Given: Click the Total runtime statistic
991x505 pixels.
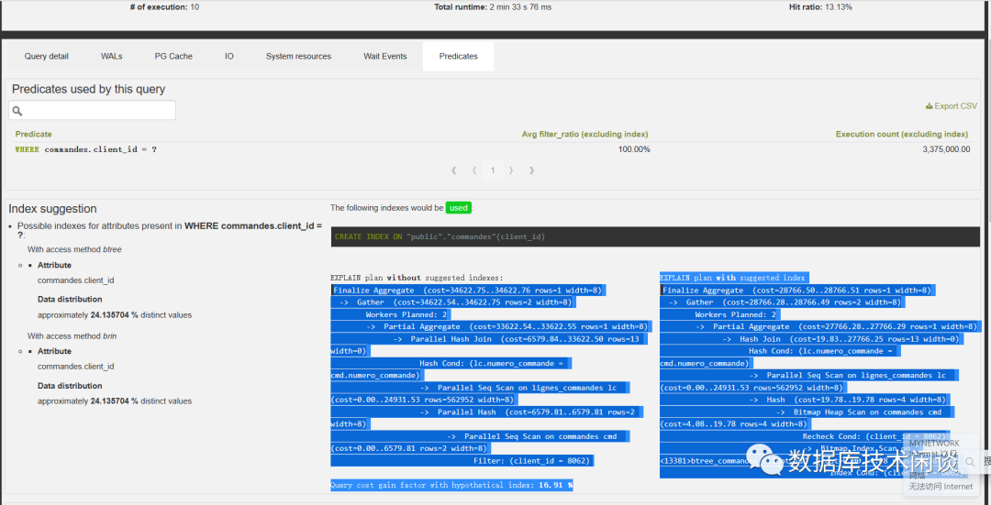Looking at the screenshot, I should tap(493, 7).
